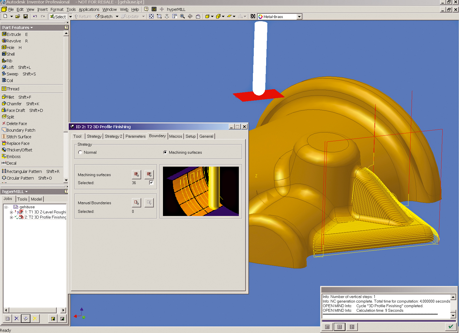Viewport: 459px width, 333px height.
Task: Click the Zoom magnifier toolbar icon
Action: [x=182, y=16]
